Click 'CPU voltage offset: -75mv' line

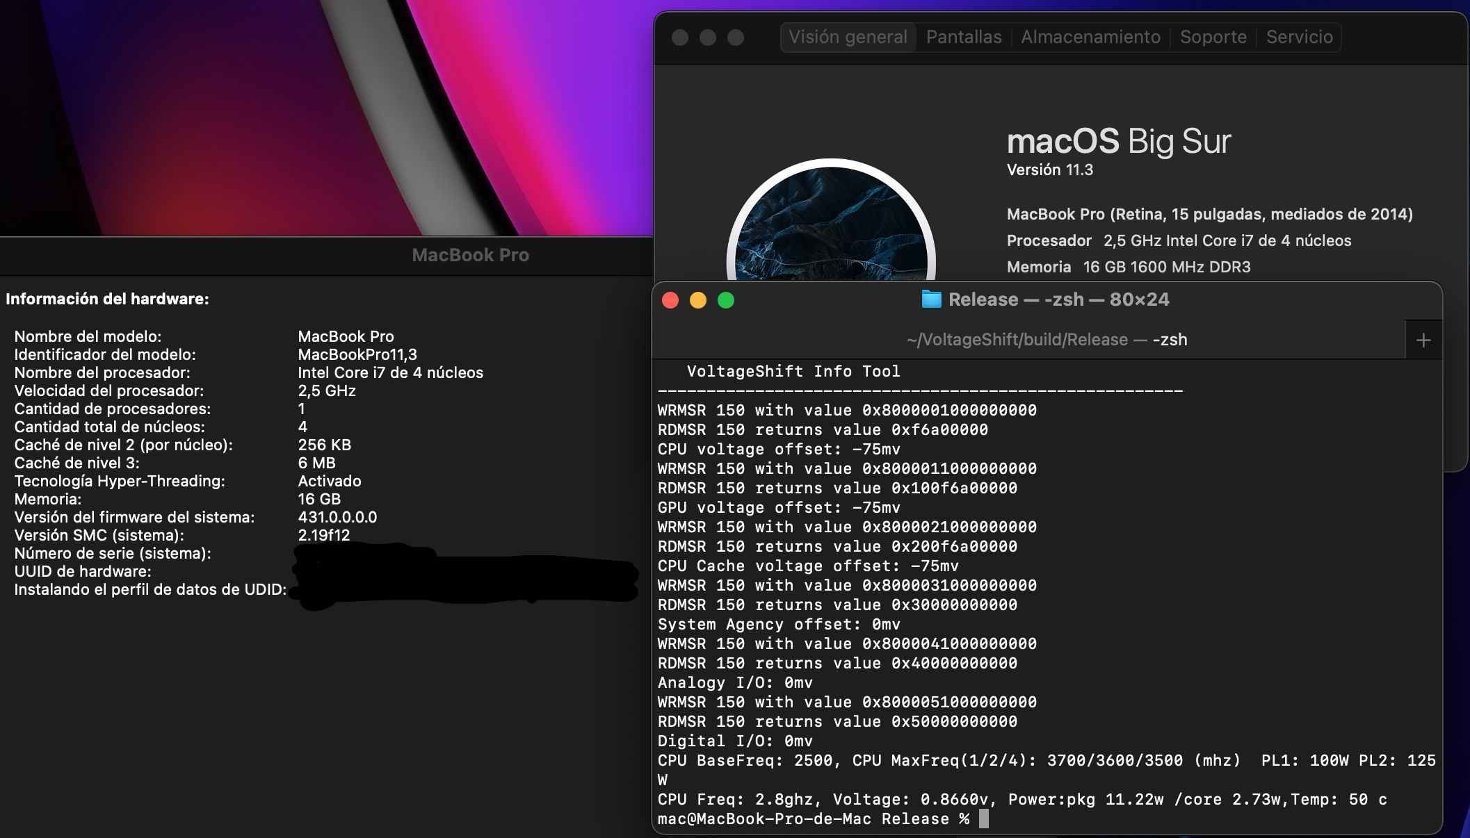tap(779, 449)
